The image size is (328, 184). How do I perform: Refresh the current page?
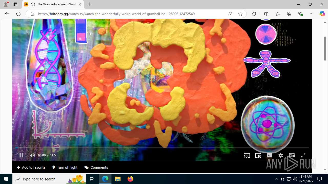pyautogui.click(x=18, y=14)
